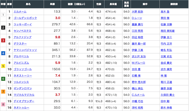Open trainer link 田中 剛
The image size is (189, 111).
tap(165, 101)
